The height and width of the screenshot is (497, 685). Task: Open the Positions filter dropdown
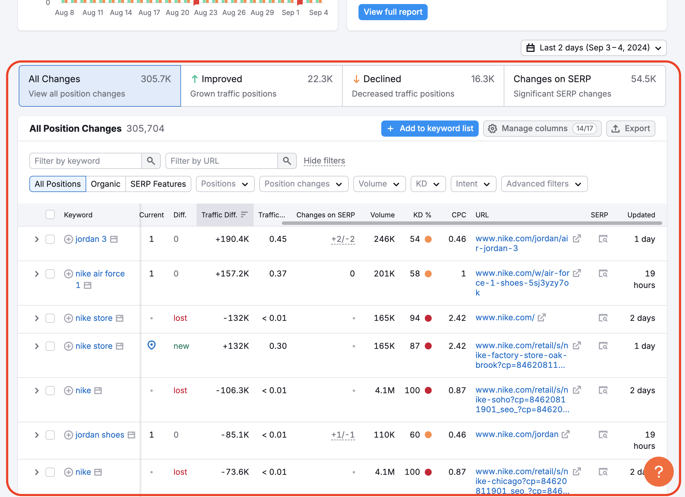click(x=225, y=184)
